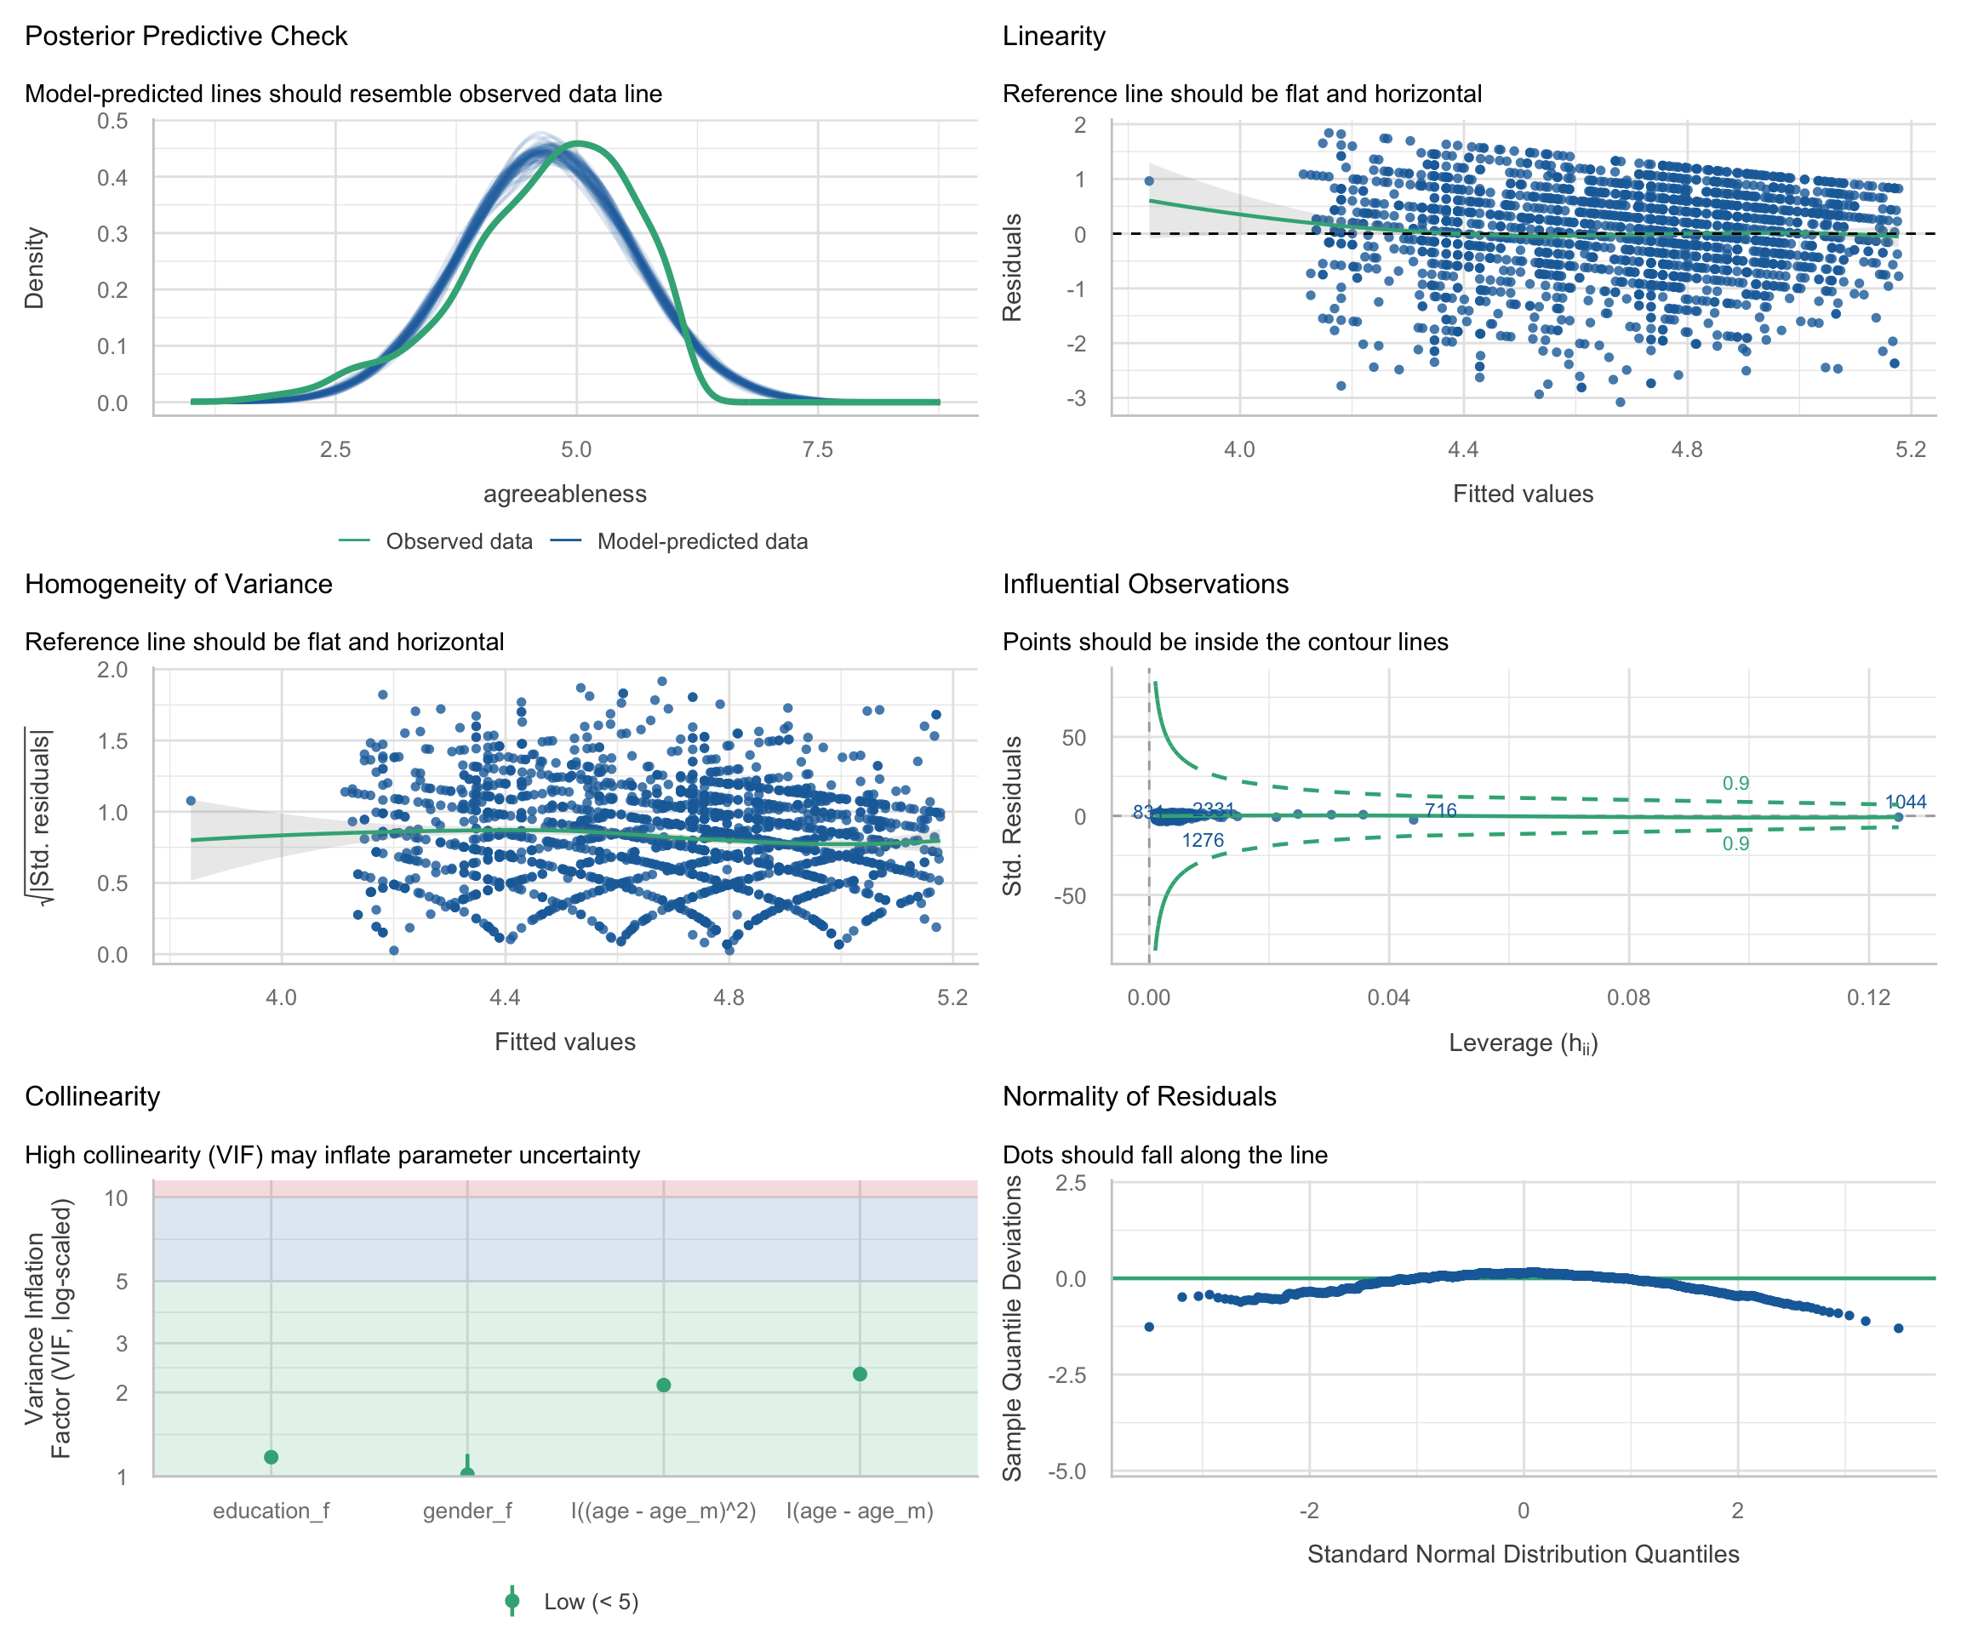The height and width of the screenshot is (1634, 1961).
Task: Select observation label 1044 in influence plot
Action: [x=1905, y=802]
